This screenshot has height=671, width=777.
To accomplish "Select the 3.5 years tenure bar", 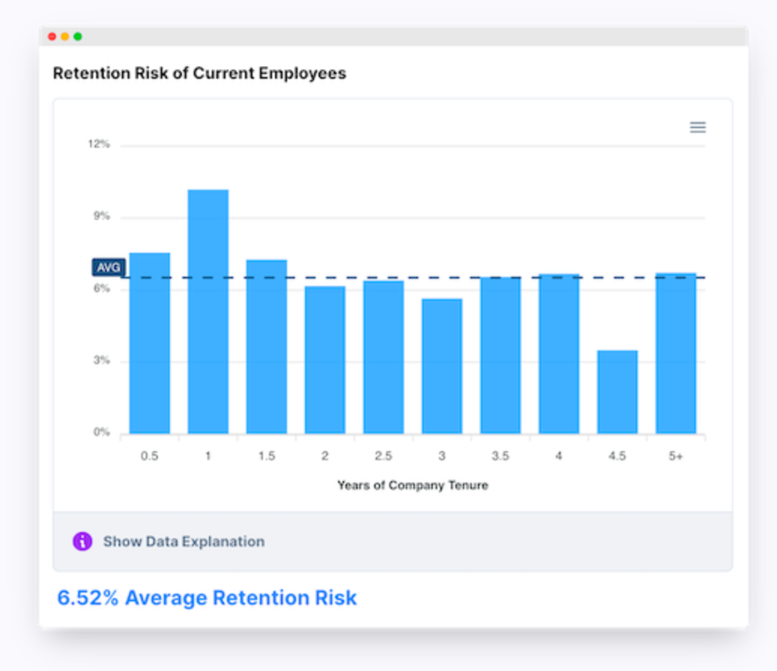I will point(500,356).
